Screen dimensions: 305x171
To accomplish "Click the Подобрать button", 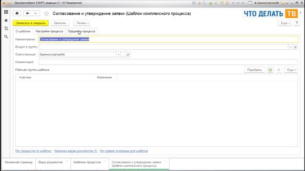I will [254, 70].
